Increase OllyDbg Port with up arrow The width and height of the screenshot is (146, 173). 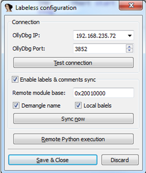tap(129, 47)
